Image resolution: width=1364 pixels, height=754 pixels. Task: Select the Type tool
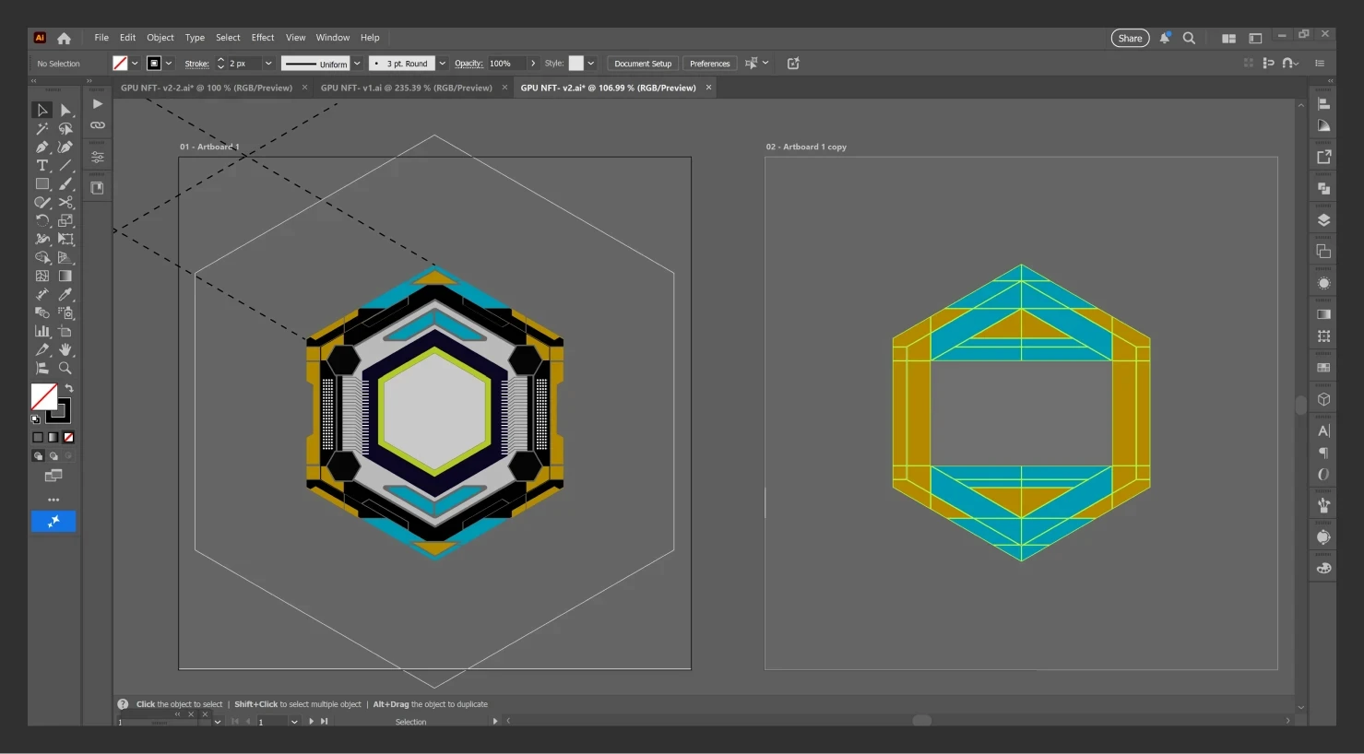42,166
